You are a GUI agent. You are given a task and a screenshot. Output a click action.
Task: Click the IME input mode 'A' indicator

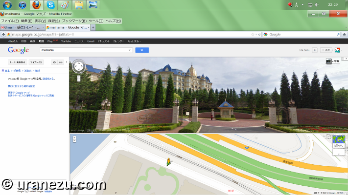pos(296,5)
